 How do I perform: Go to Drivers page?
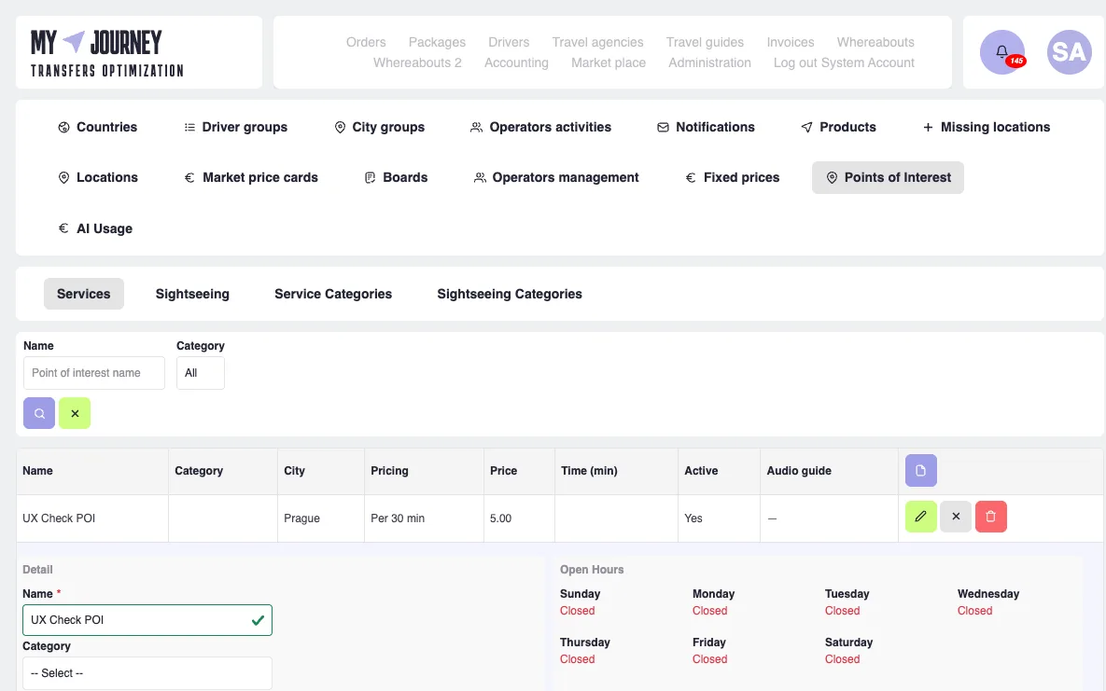pyautogui.click(x=509, y=42)
